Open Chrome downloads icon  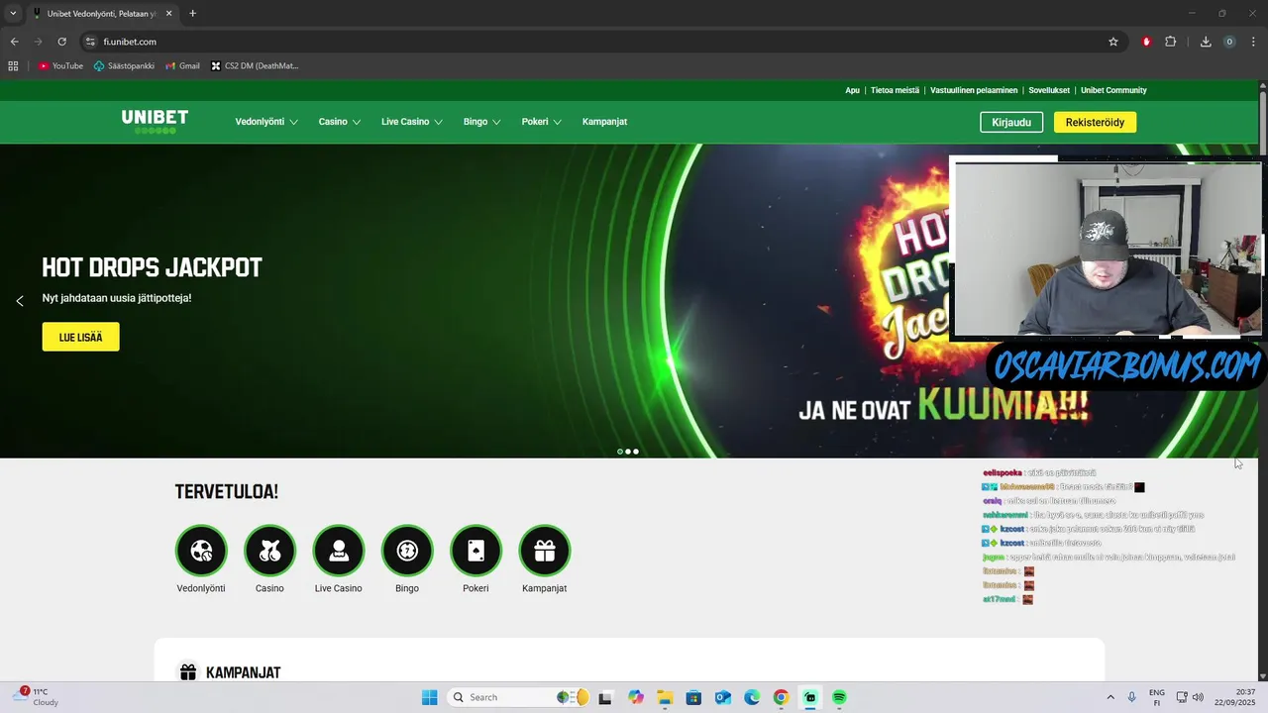pyautogui.click(x=1206, y=42)
